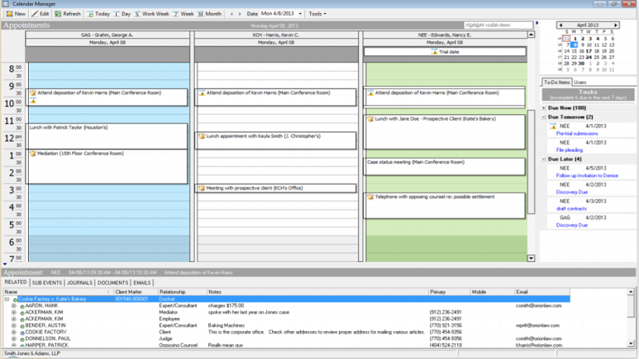
Task: Open the Date picker dropdown arrow
Action: pos(300,14)
